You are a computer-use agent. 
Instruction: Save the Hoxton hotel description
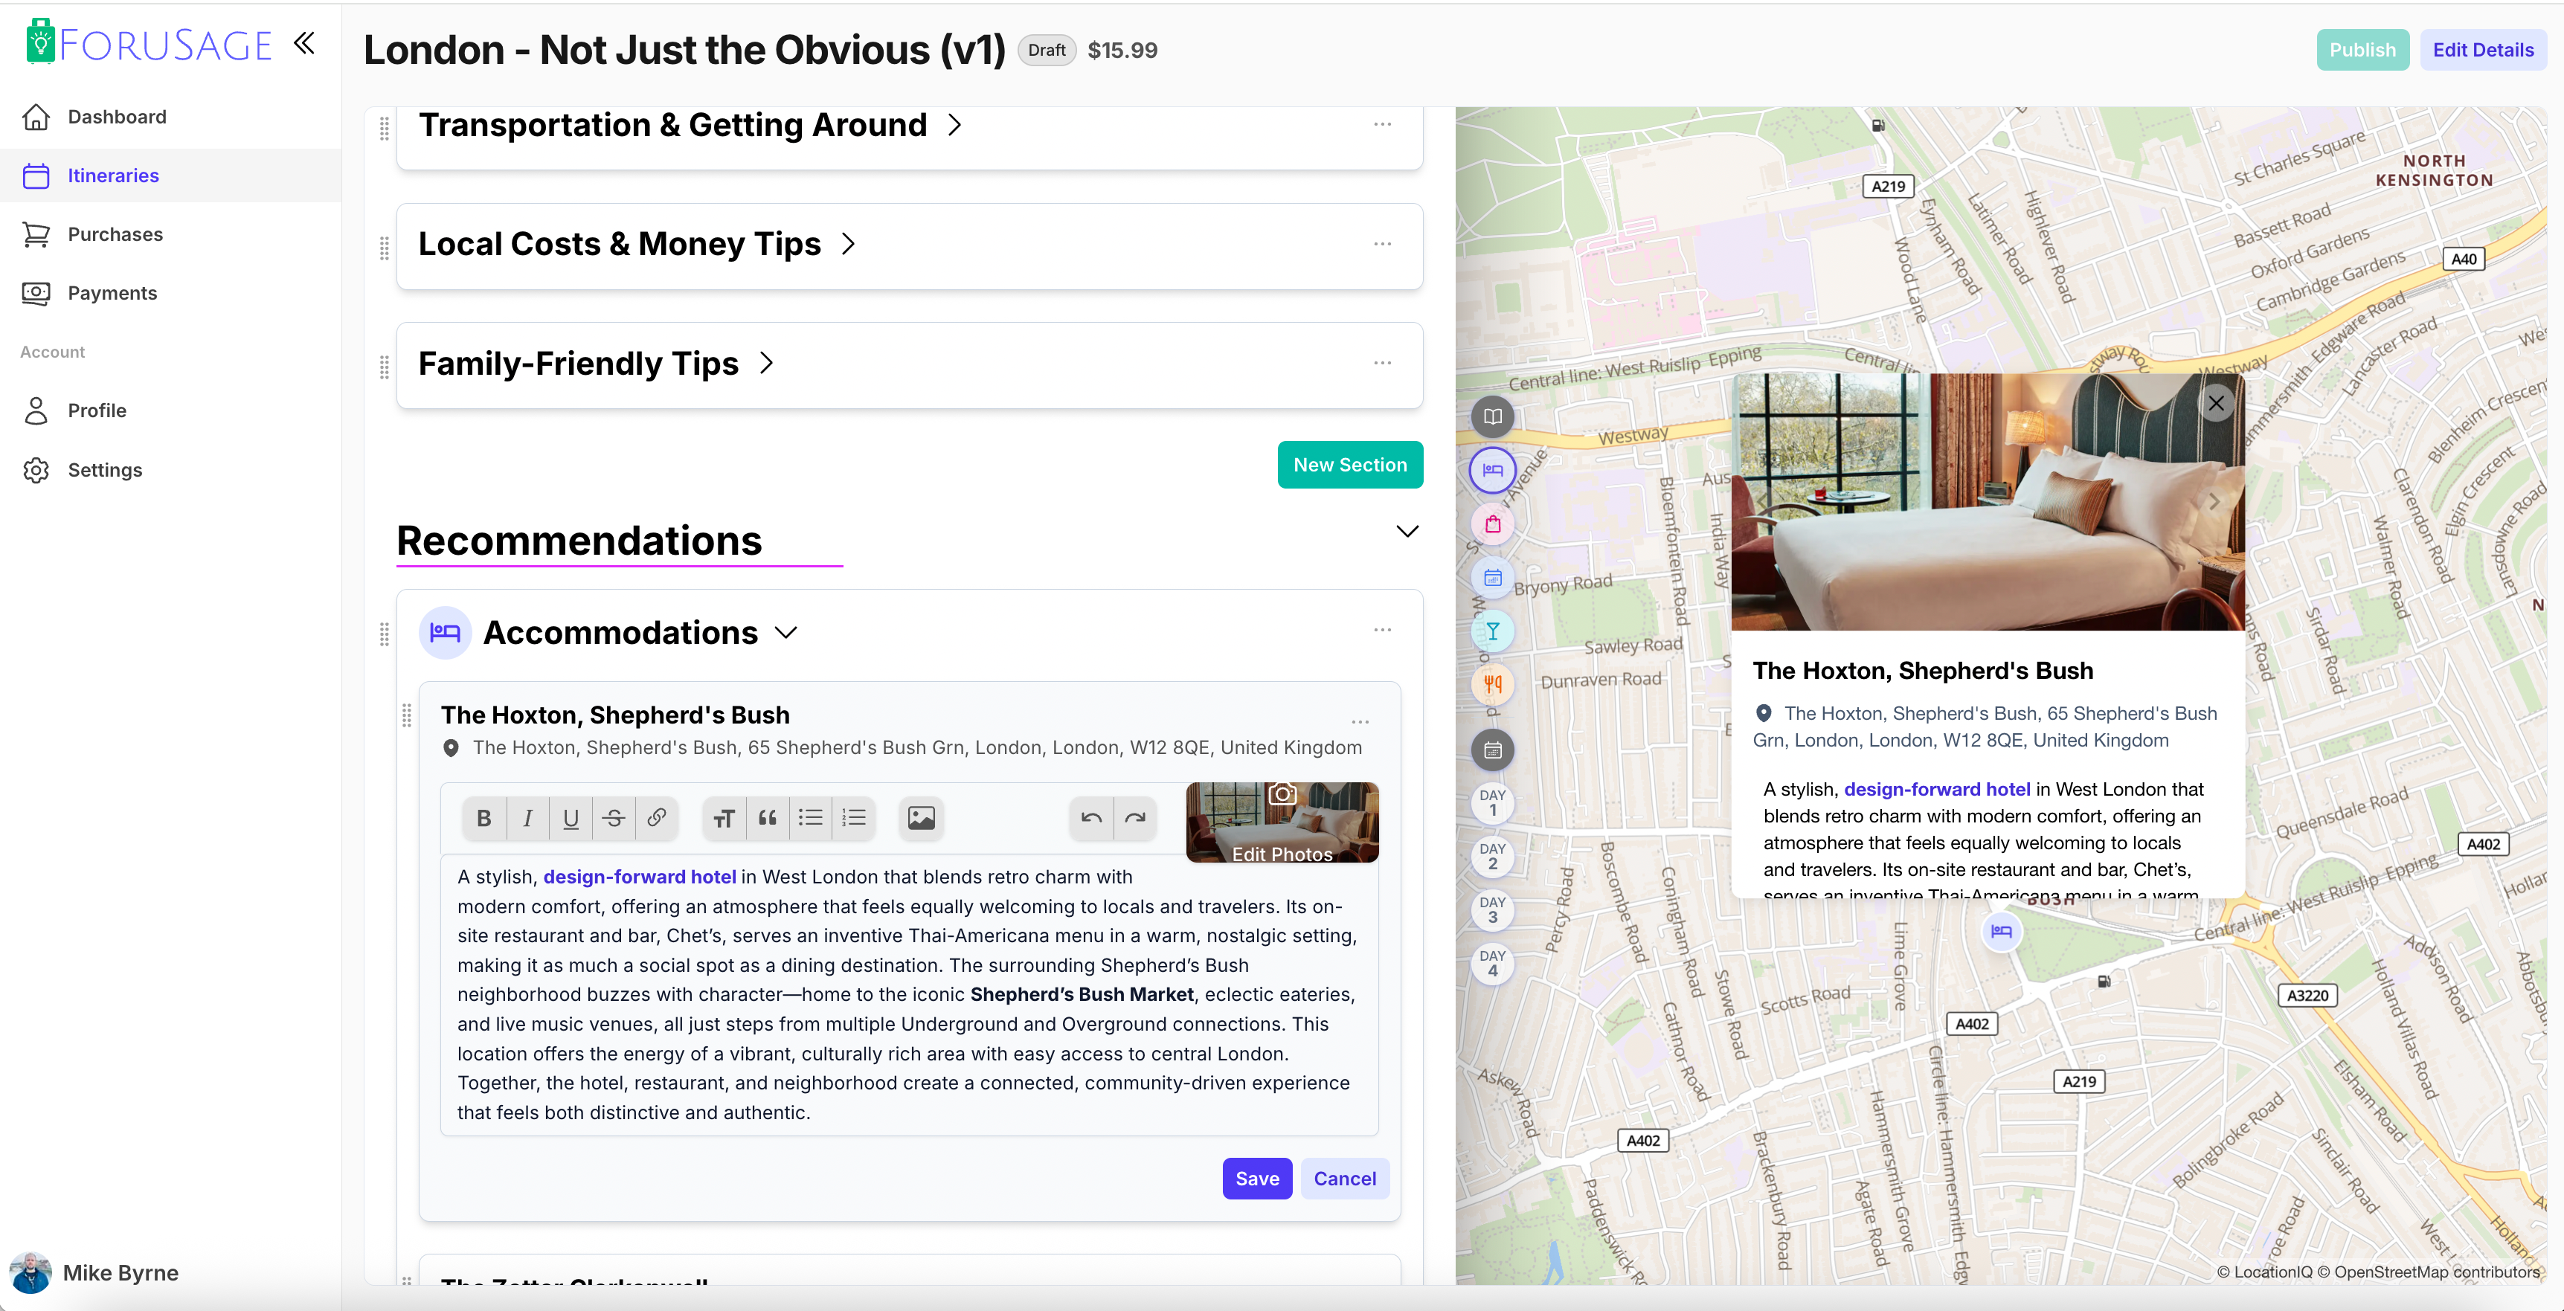(1256, 1178)
